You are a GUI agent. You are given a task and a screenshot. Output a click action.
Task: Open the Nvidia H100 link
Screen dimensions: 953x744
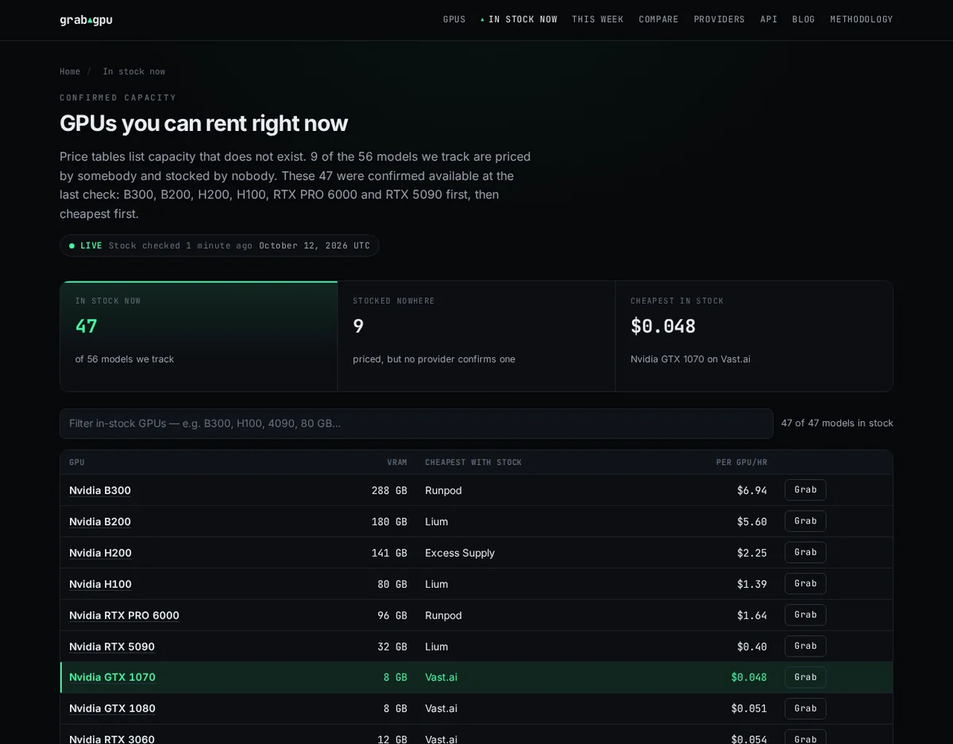coord(100,585)
